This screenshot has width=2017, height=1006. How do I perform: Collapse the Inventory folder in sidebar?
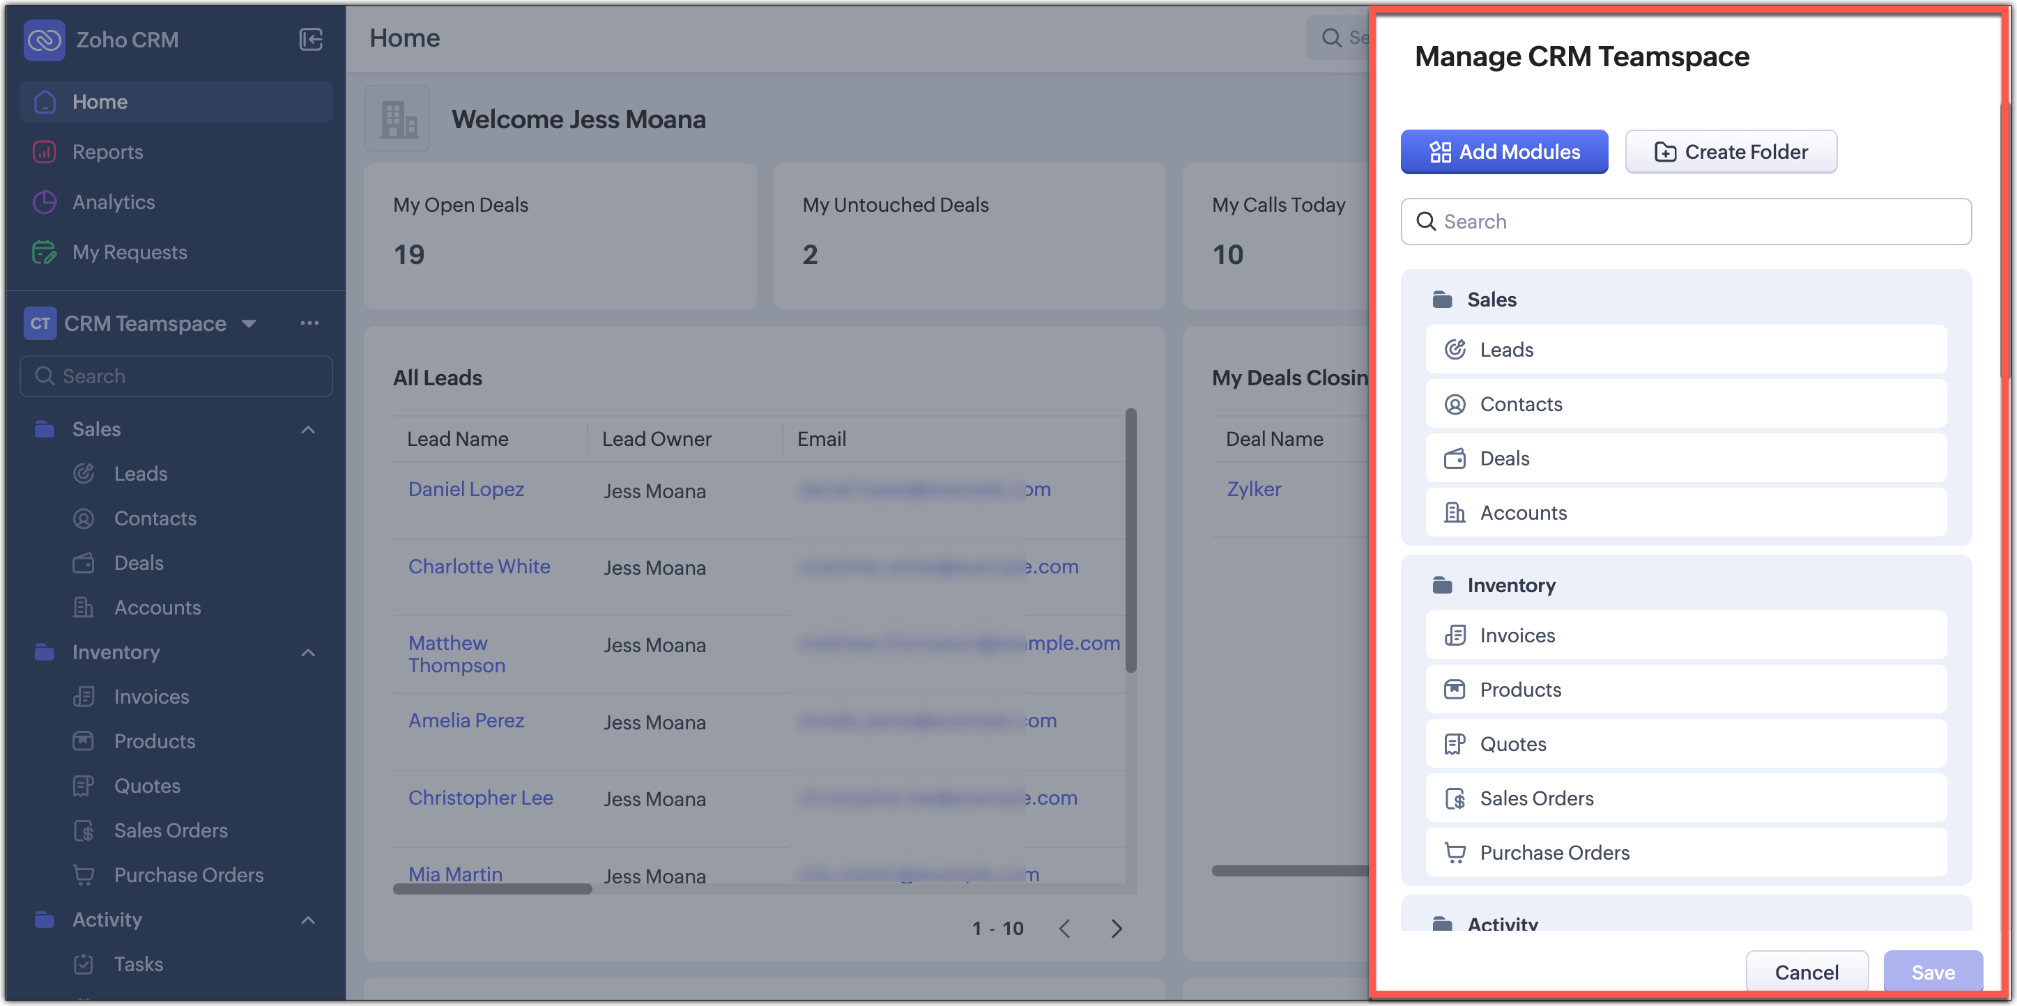click(x=309, y=653)
